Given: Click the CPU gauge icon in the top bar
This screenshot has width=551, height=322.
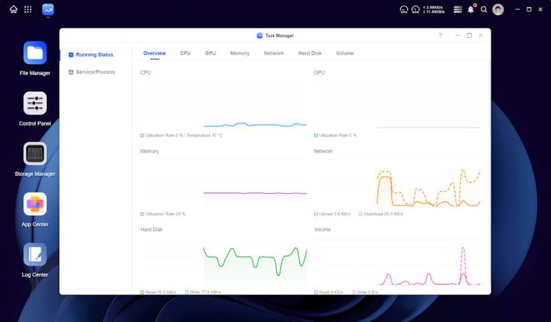Looking at the screenshot, I should [x=404, y=10].
